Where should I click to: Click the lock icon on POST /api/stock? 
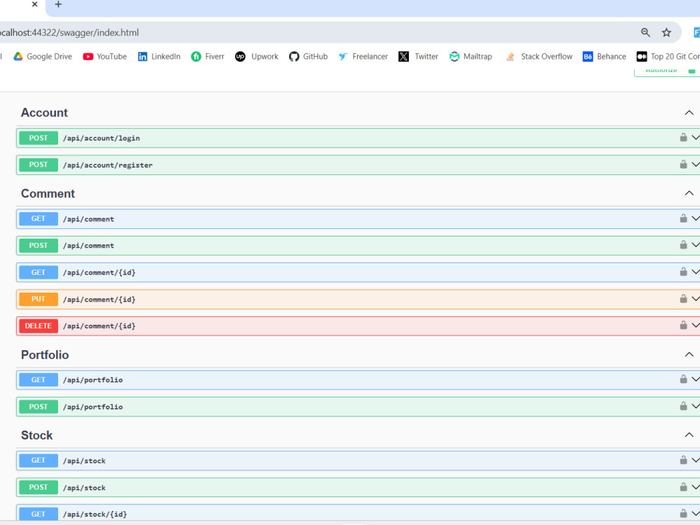(x=683, y=486)
